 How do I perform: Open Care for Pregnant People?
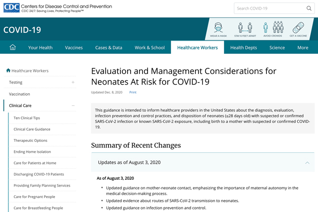(34, 197)
